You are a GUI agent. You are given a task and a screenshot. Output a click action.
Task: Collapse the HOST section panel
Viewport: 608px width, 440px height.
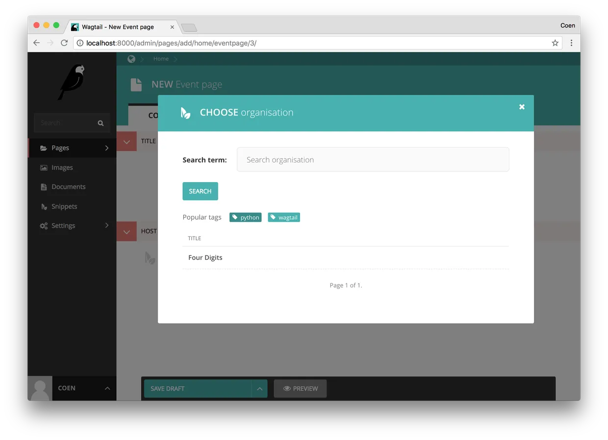pos(127,231)
